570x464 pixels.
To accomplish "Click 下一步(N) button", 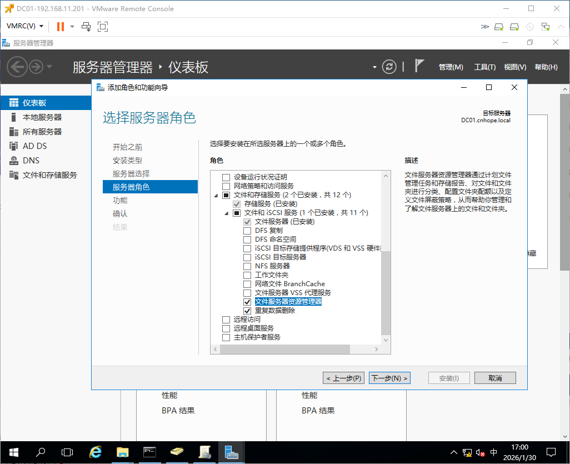I will point(389,378).
